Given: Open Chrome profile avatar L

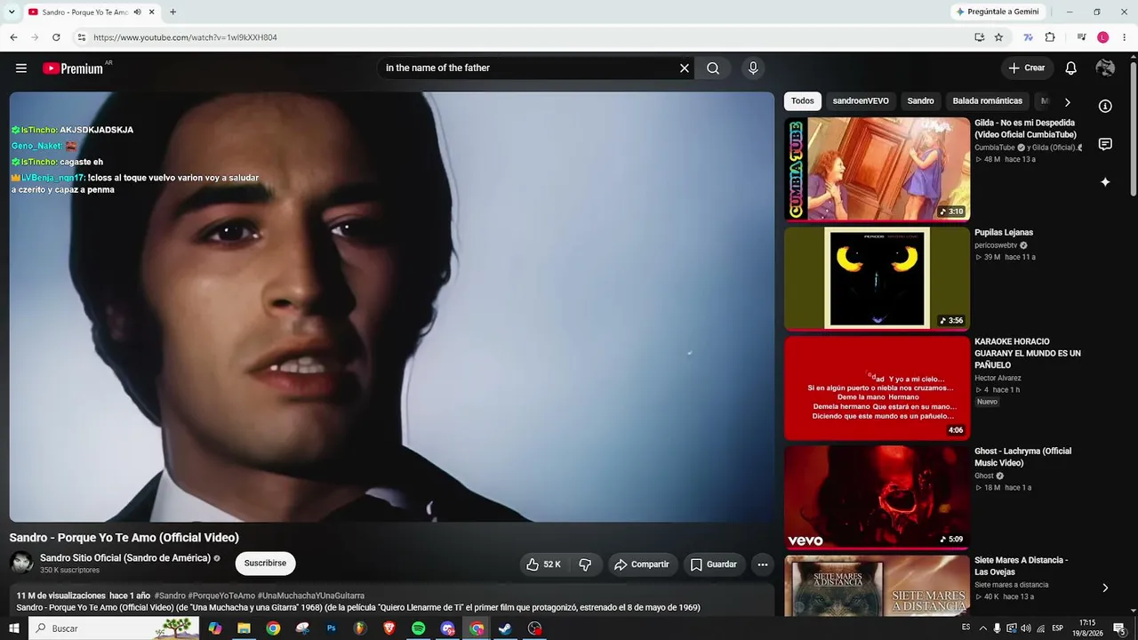Looking at the screenshot, I should click(1103, 37).
